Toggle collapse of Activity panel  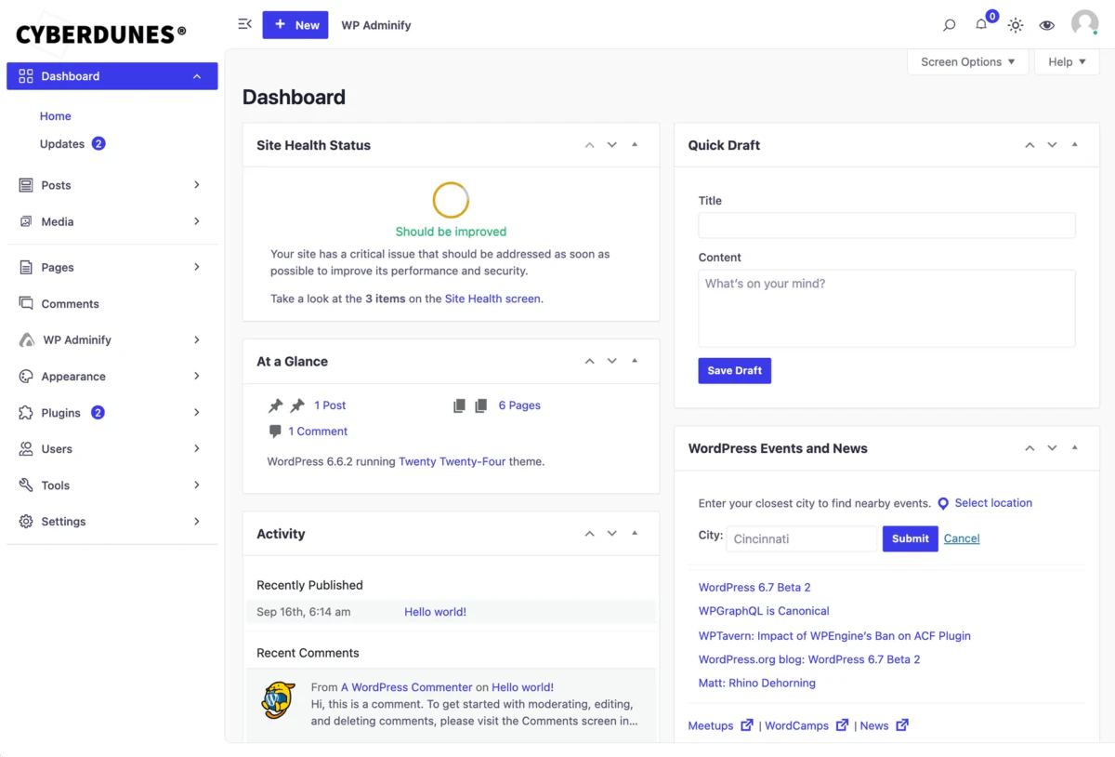[635, 534]
